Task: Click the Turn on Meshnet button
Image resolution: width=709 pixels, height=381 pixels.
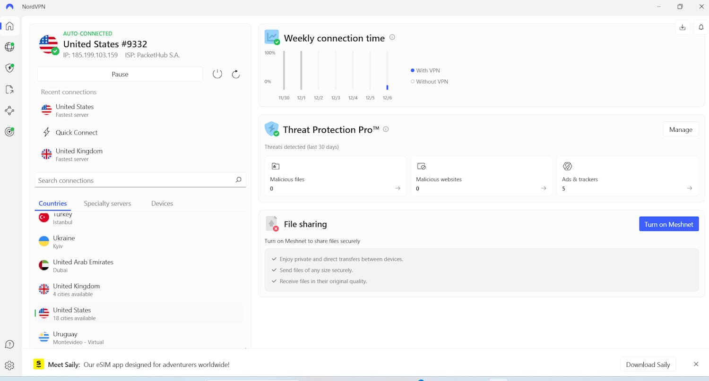Action: tap(668, 224)
